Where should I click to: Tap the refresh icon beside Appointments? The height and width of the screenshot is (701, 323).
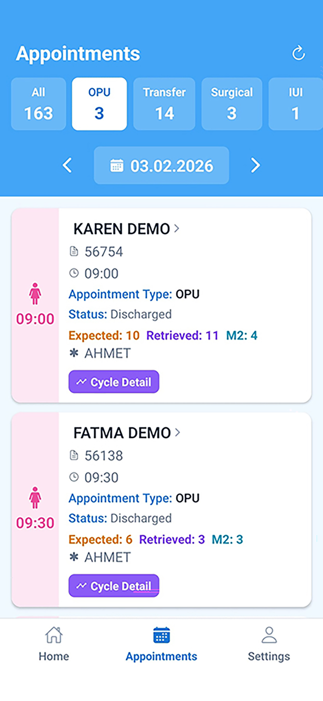299,52
